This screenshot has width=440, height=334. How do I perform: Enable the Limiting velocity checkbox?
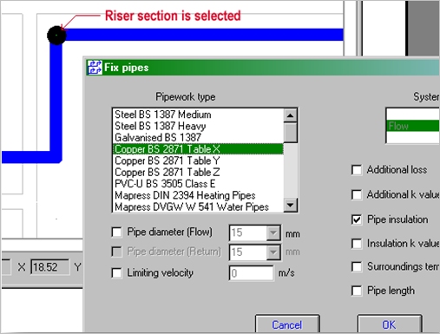(x=116, y=273)
